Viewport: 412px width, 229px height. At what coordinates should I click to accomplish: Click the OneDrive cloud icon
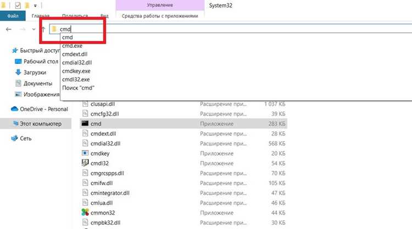pyautogui.click(x=14, y=108)
